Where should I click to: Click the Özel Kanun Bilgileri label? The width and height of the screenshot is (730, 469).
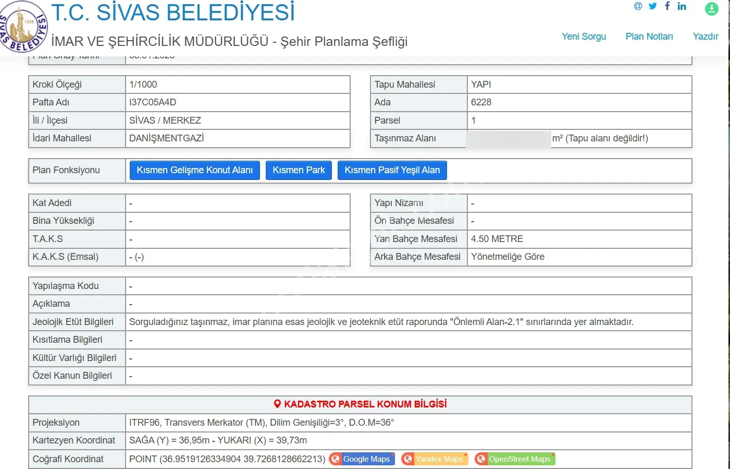(72, 376)
